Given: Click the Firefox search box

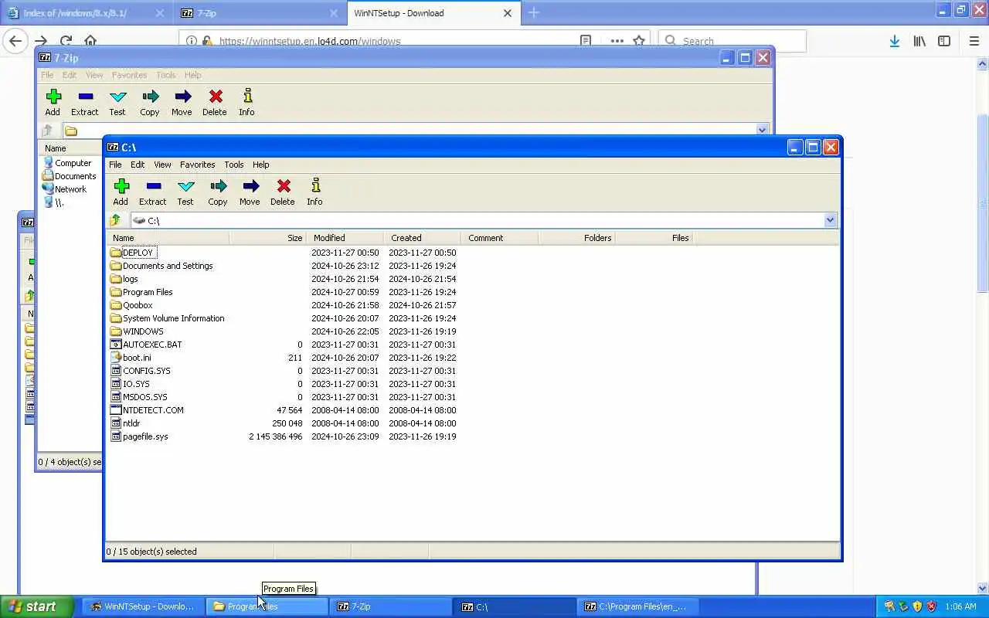Looking at the screenshot, I should click(732, 41).
